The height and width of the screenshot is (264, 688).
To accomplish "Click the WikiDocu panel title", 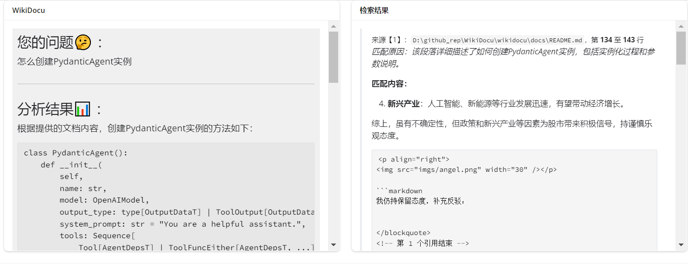I will pos(29,10).
